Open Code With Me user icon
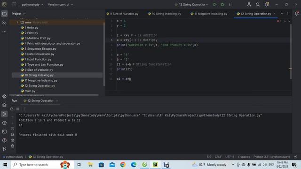 click(249, 4)
